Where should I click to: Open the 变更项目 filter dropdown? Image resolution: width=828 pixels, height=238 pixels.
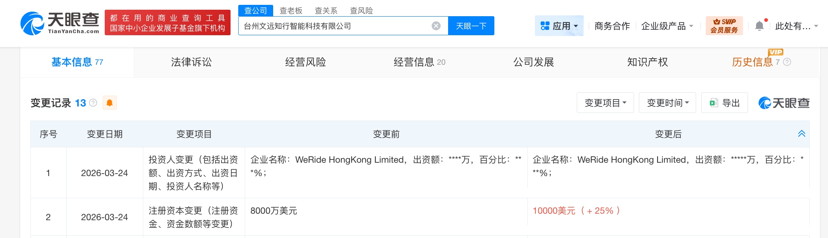pos(605,103)
